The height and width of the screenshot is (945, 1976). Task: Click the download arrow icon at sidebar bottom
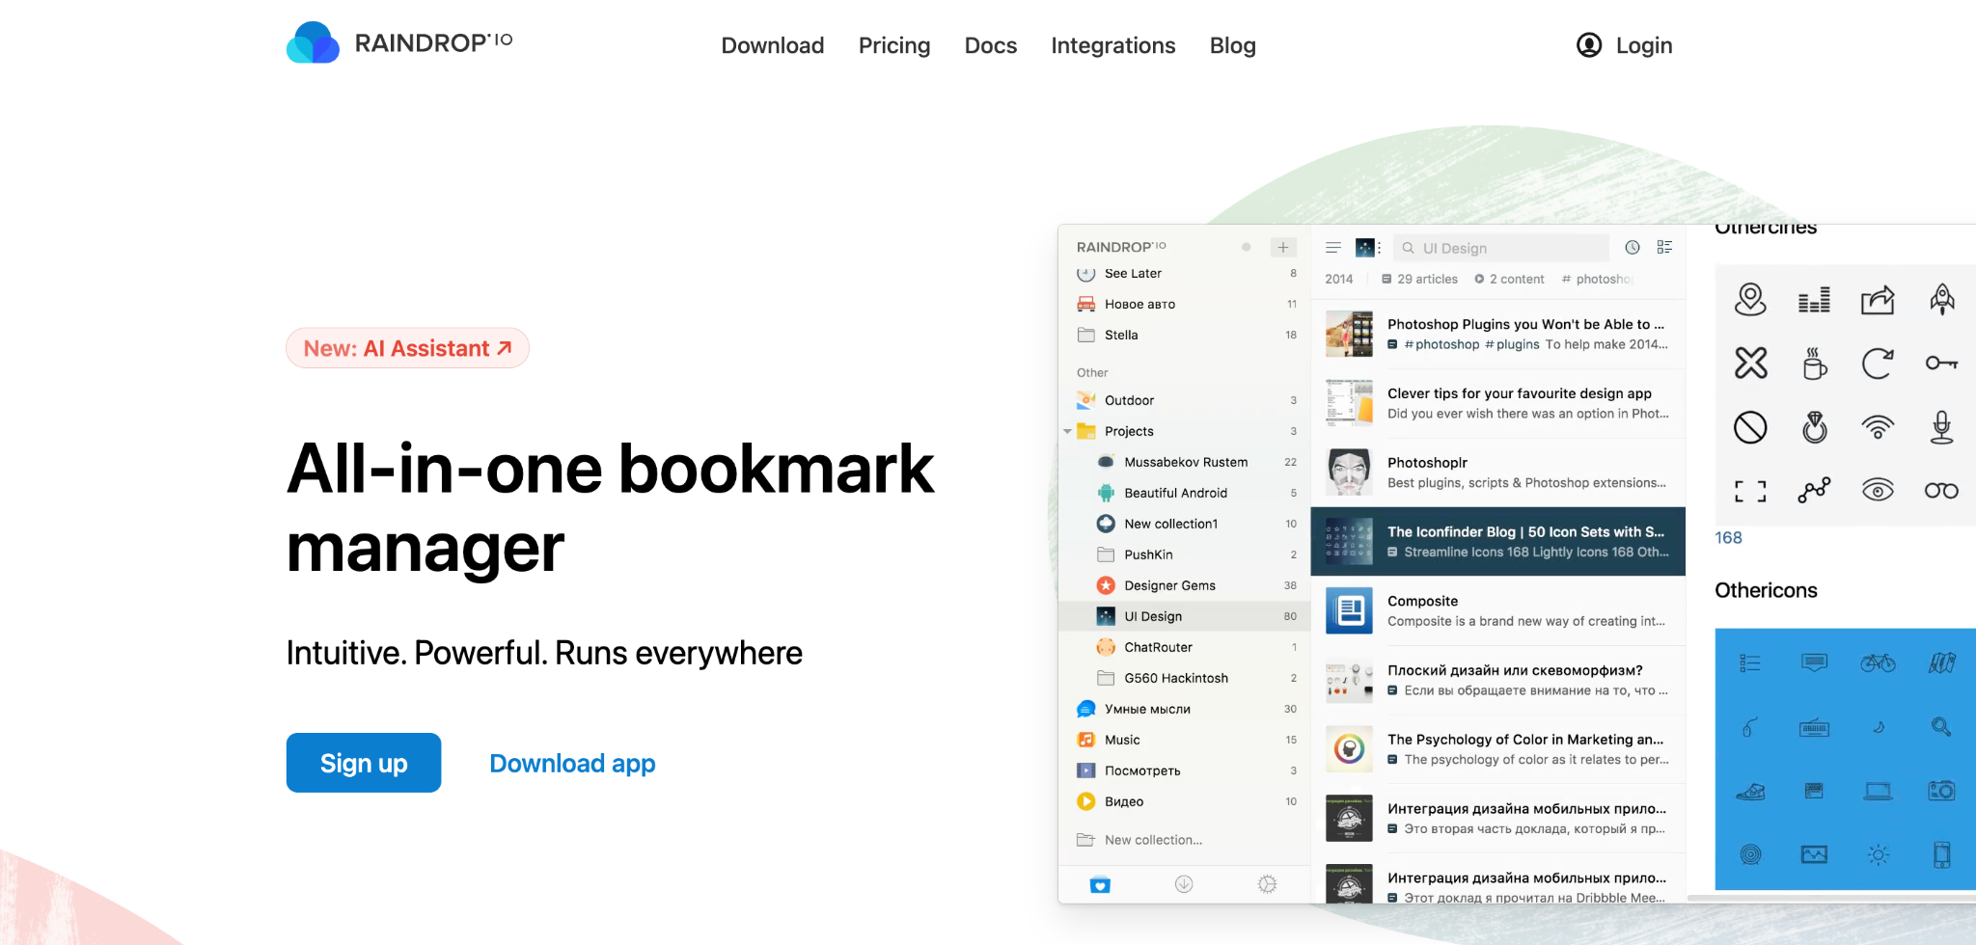[1184, 884]
